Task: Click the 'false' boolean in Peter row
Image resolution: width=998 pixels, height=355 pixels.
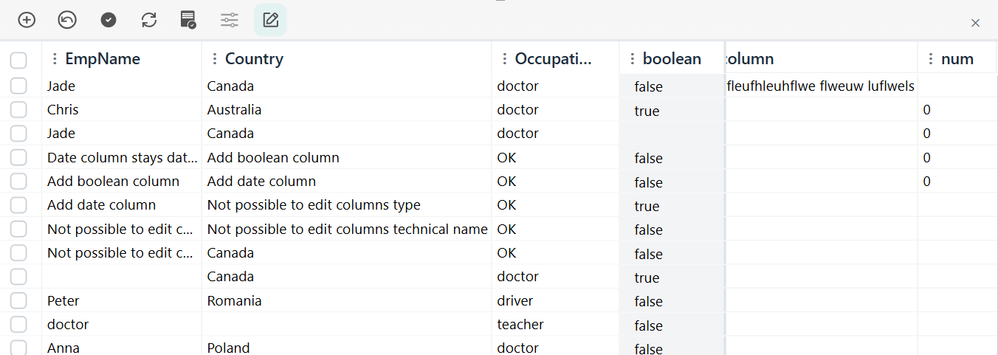Action: [648, 302]
